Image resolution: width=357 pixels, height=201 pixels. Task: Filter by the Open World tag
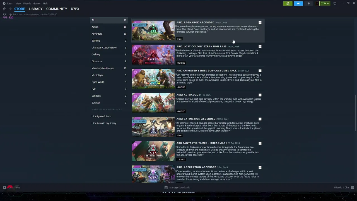[x=109, y=82]
